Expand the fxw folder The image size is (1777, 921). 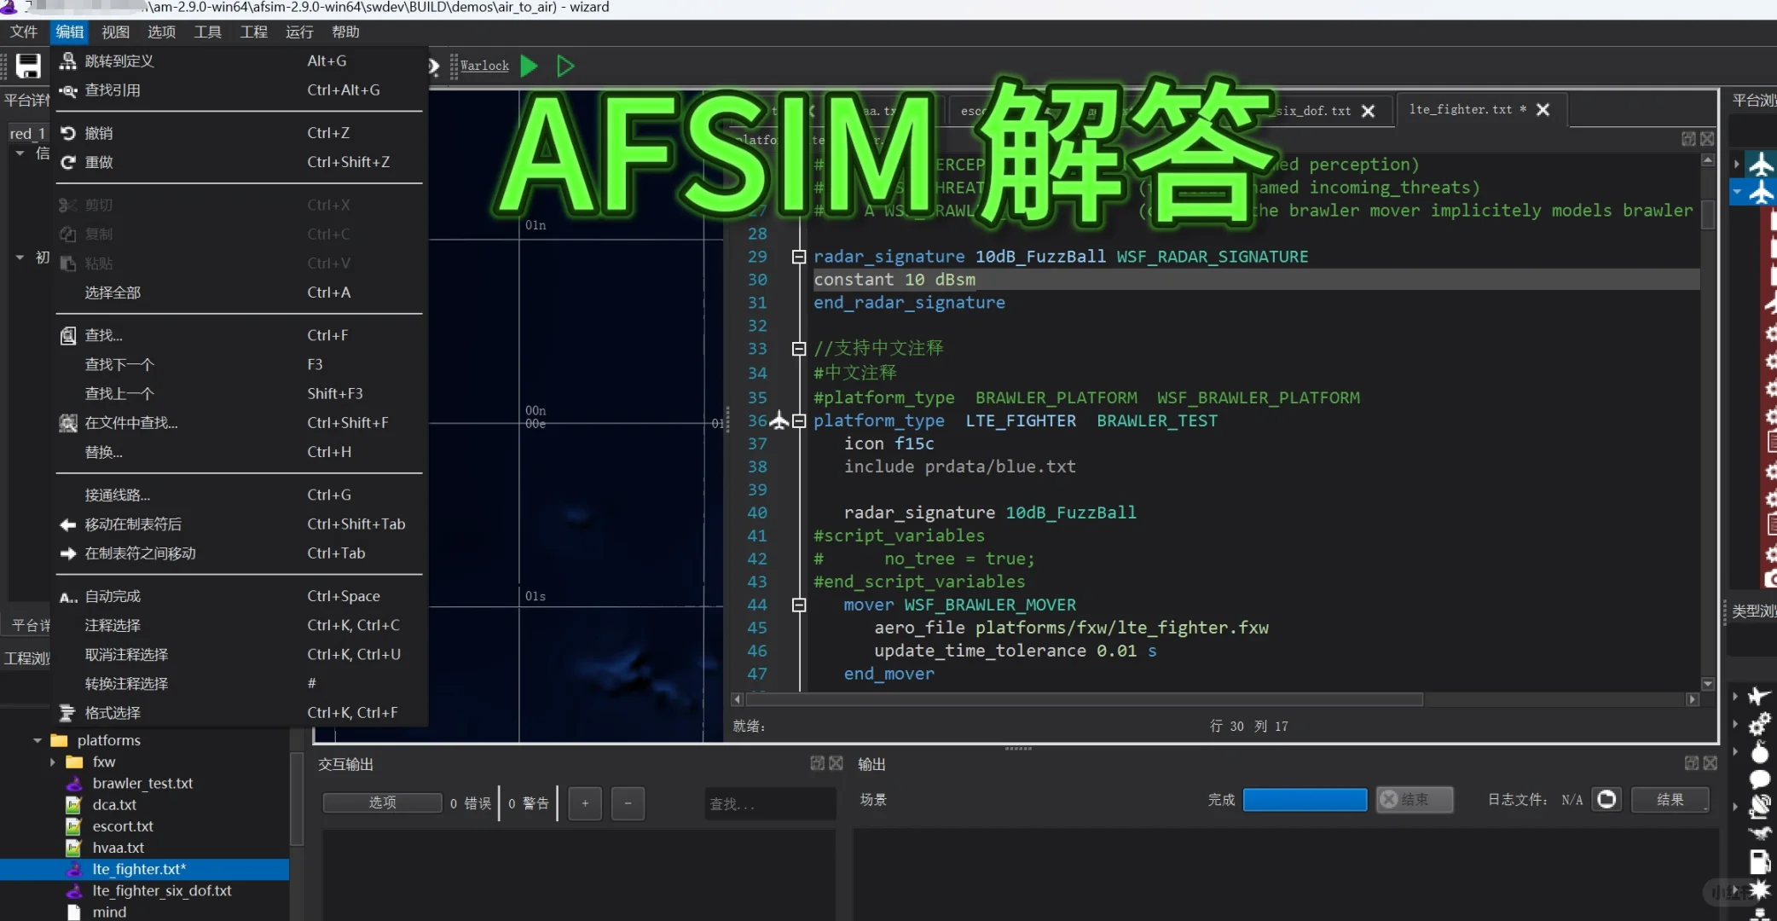click(x=53, y=762)
